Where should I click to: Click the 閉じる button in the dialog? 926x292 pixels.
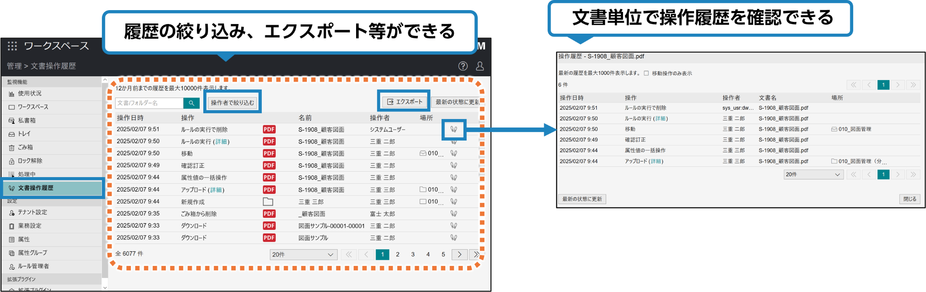[x=910, y=199]
